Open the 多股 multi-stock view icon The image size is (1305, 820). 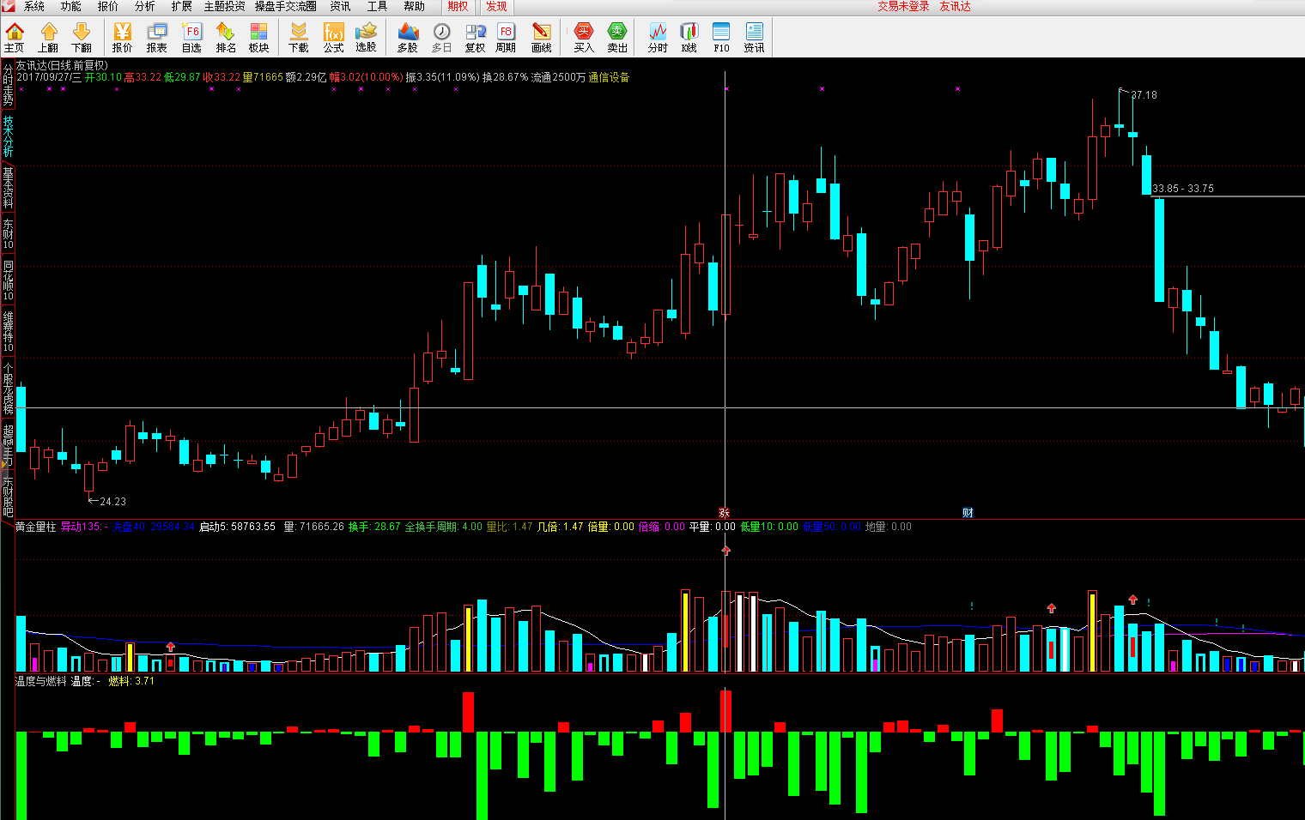[x=408, y=38]
